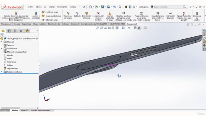Expand the Preparación Banda folder

(x=1, y=72)
